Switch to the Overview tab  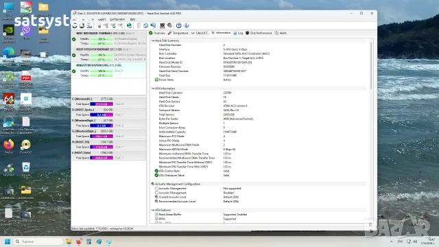coord(157,33)
